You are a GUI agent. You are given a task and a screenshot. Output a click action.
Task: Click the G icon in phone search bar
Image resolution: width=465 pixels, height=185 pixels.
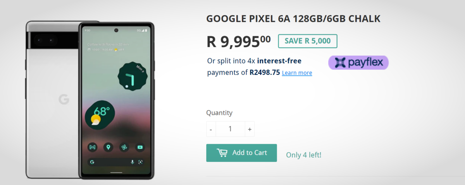[92, 162]
